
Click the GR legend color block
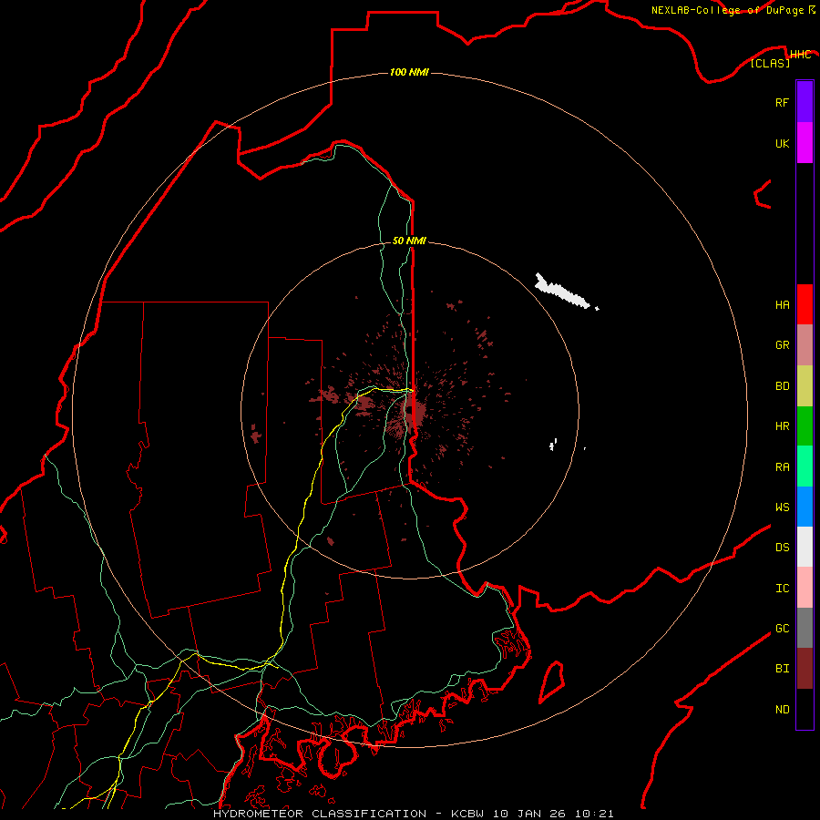click(x=805, y=345)
